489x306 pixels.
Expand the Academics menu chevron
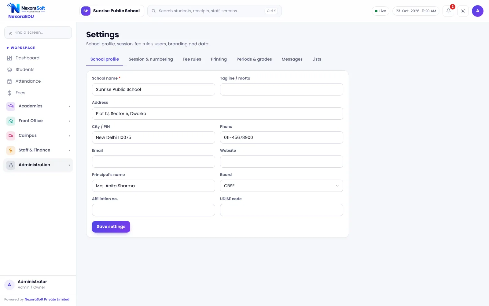69,106
